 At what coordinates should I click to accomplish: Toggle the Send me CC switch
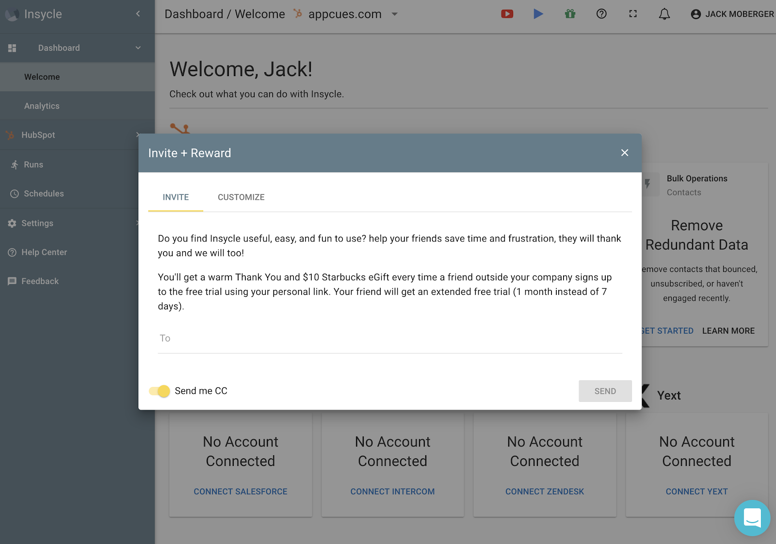(160, 391)
